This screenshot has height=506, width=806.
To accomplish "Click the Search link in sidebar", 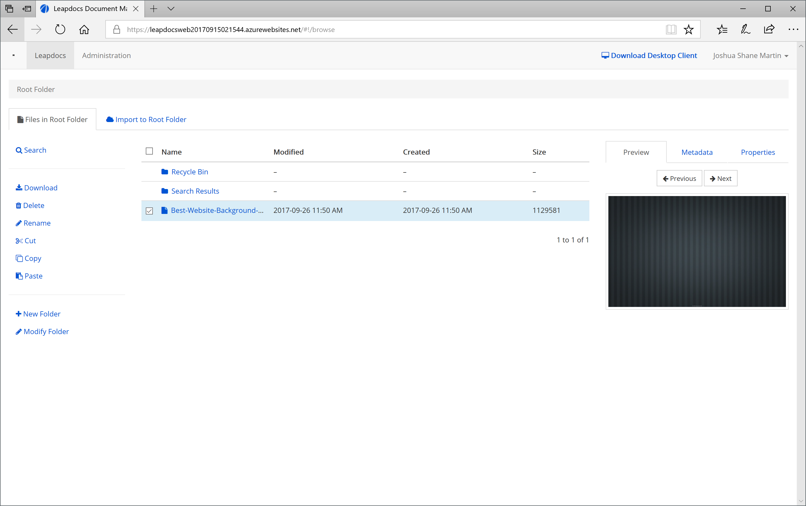I will click(31, 150).
